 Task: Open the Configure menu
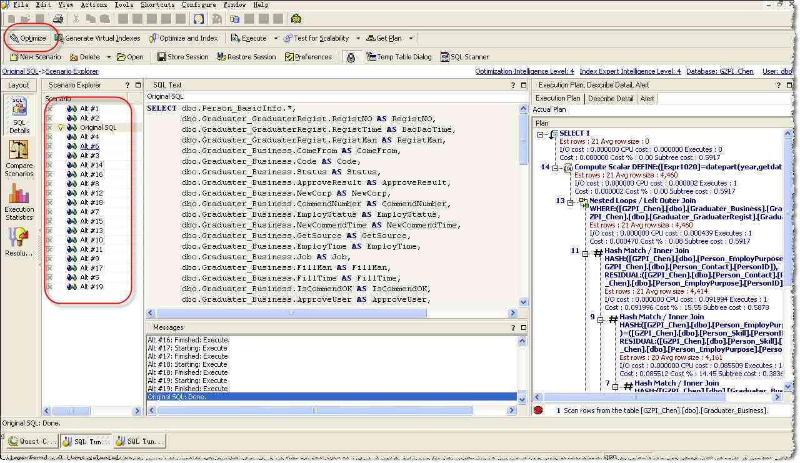199,4
